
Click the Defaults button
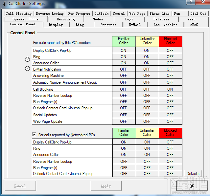[193, 174]
